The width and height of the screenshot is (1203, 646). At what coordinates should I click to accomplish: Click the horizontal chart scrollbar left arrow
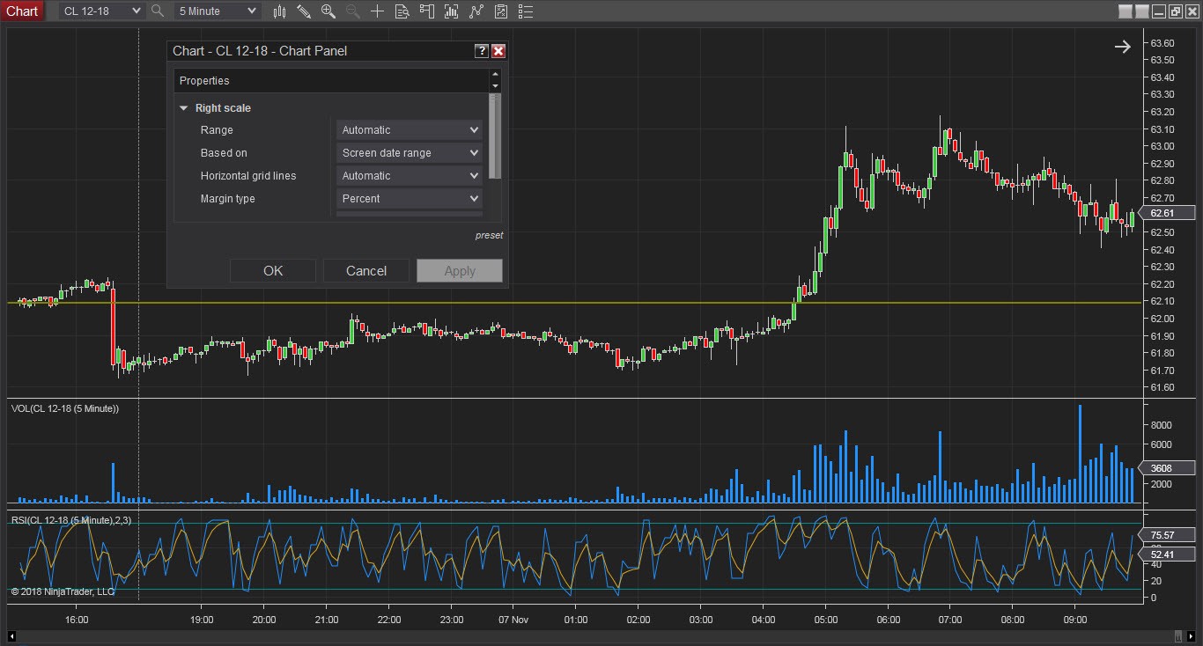[12, 636]
